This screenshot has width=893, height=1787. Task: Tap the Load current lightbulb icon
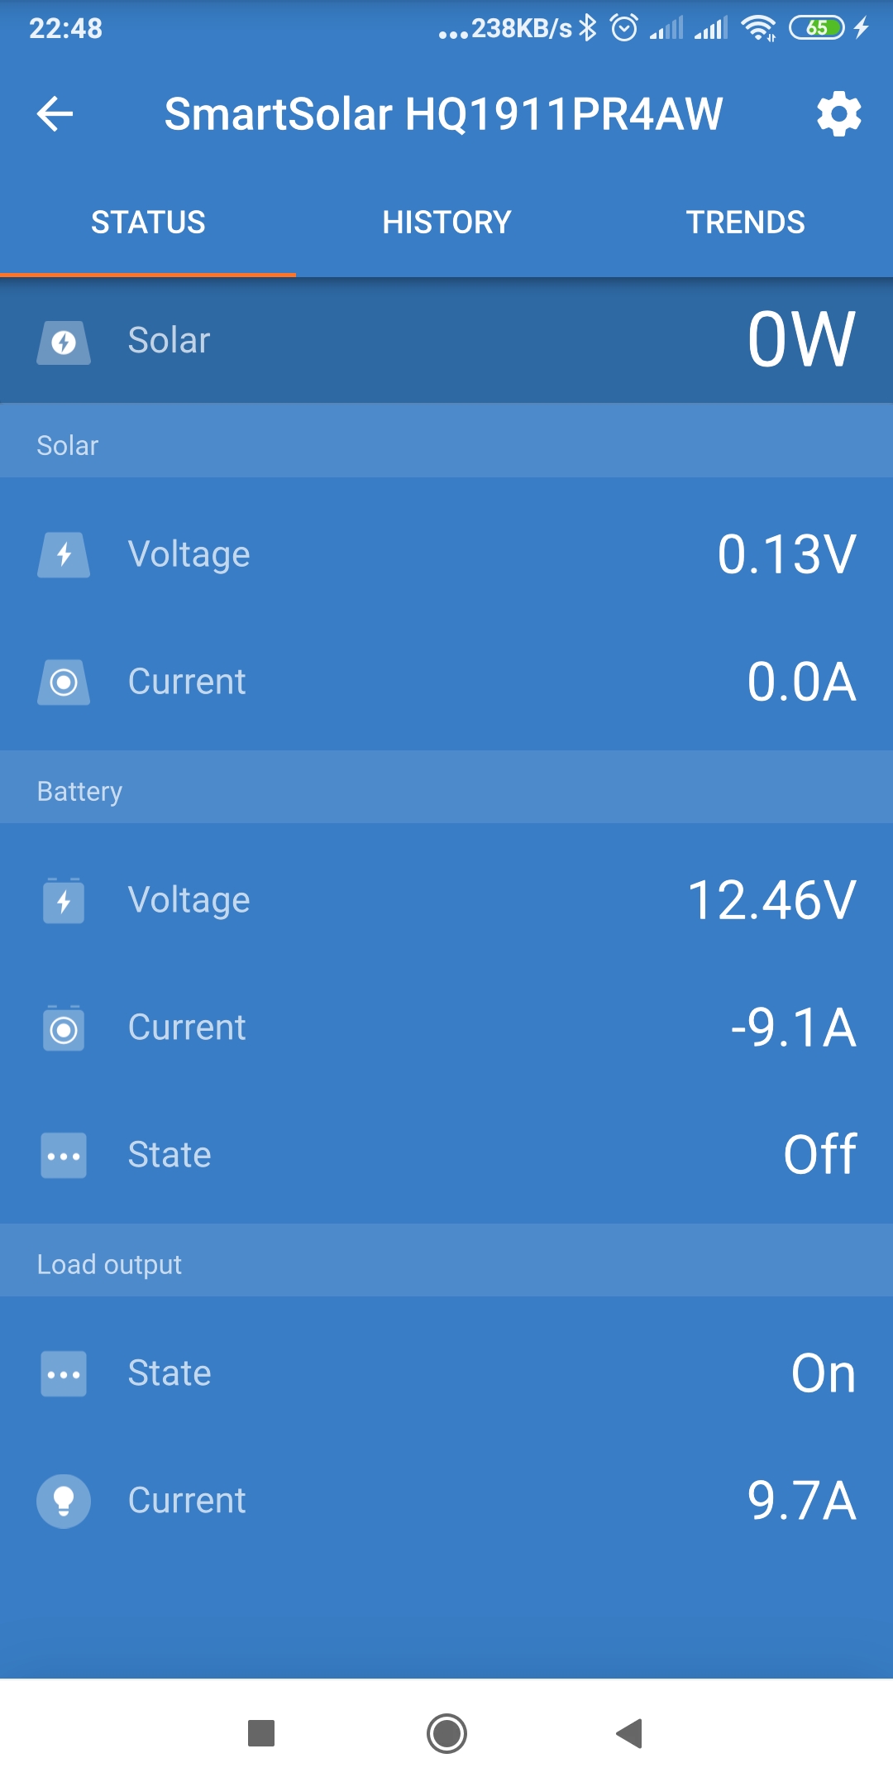[64, 1501]
